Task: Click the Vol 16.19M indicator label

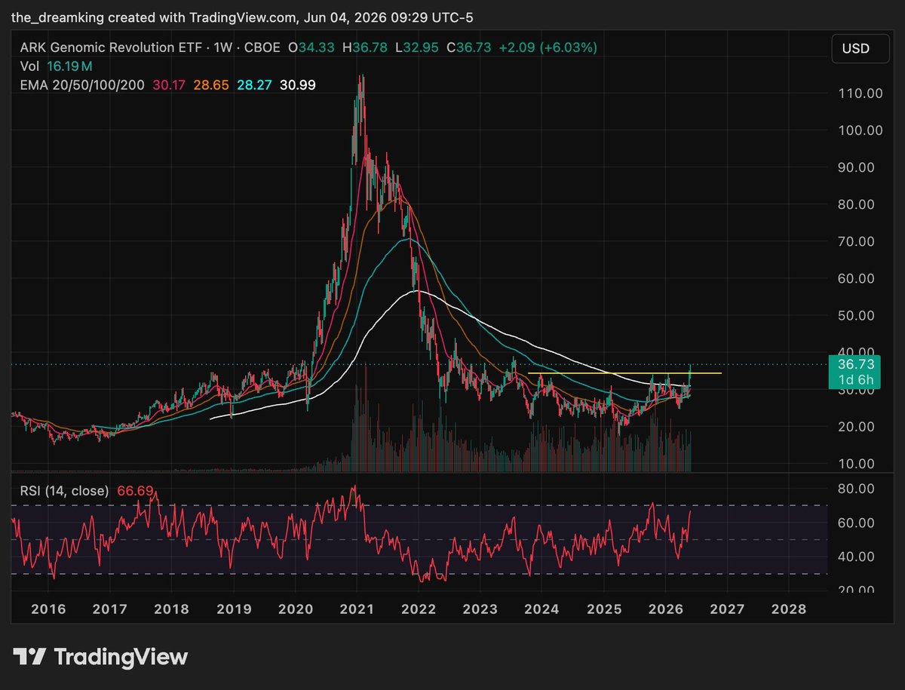Action: (56, 66)
